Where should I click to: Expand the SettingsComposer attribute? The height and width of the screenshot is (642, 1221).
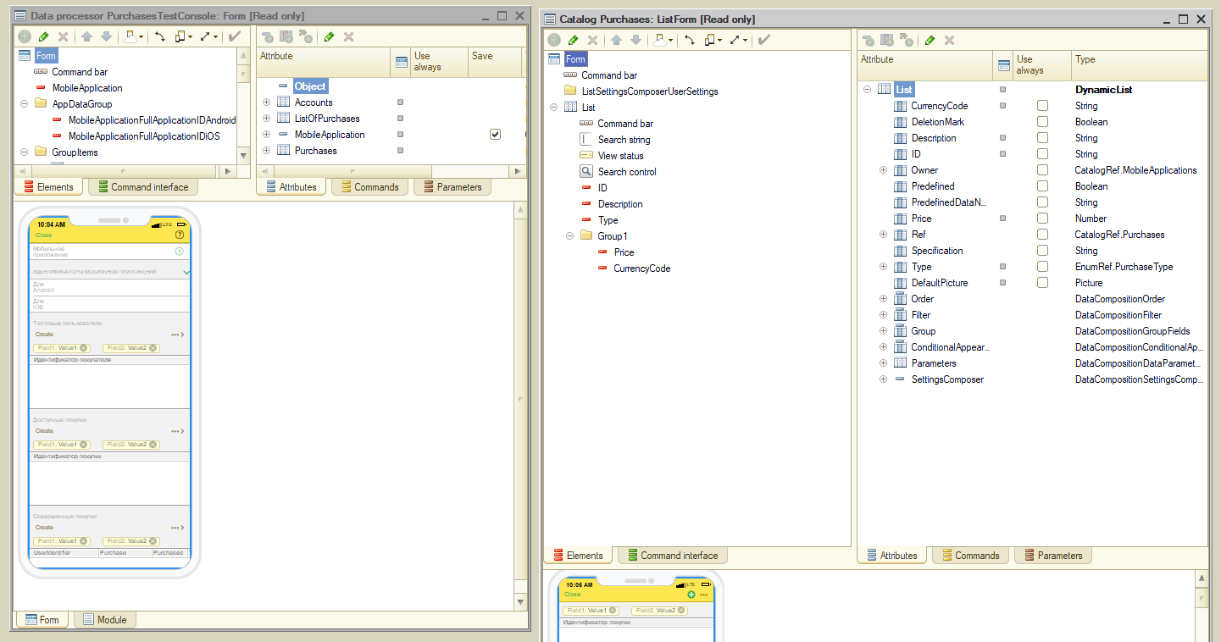point(883,379)
